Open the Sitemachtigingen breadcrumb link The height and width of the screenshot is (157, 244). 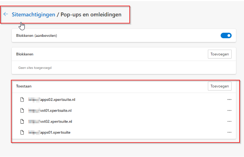click(x=33, y=14)
